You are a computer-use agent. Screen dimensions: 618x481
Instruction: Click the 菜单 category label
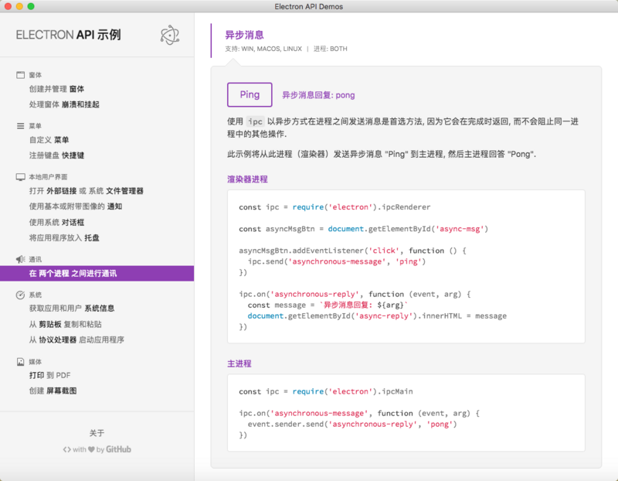(35, 126)
